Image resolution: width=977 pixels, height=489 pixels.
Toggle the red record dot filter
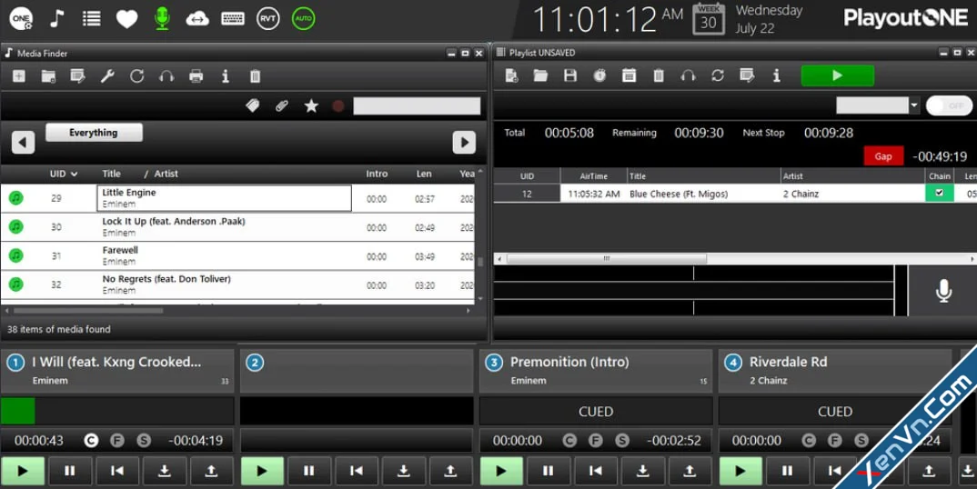click(x=338, y=106)
